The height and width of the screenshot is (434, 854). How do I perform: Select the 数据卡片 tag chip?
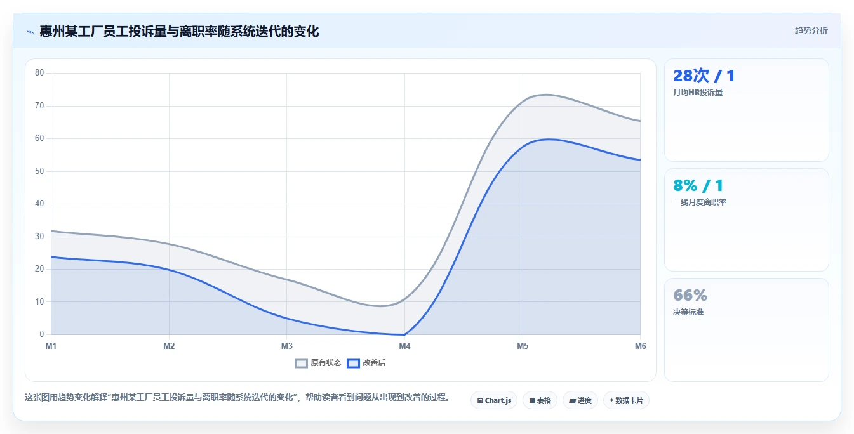click(626, 400)
